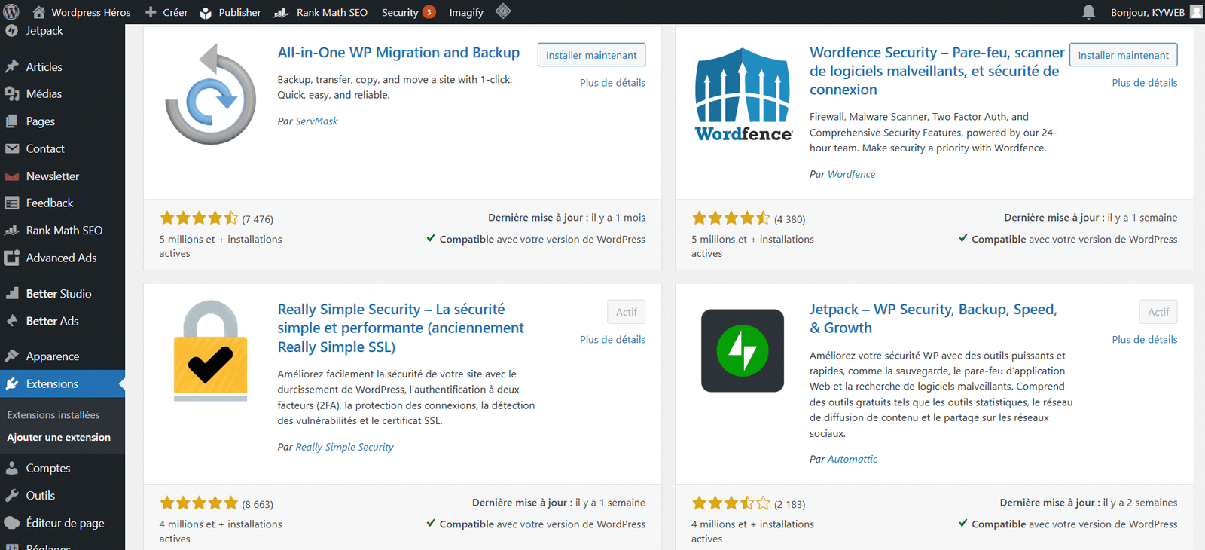This screenshot has height=550, width=1205.
Task: Click the Jetpack green lightning logo
Action: [743, 350]
